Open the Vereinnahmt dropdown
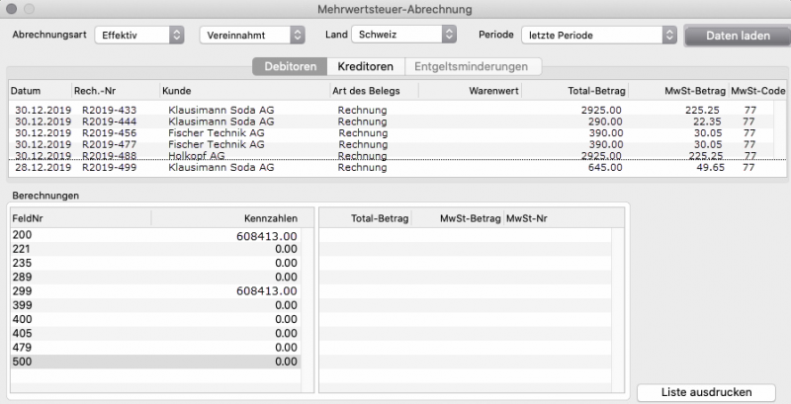Image resolution: width=791 pixels, height=404 pixels. 252,35
